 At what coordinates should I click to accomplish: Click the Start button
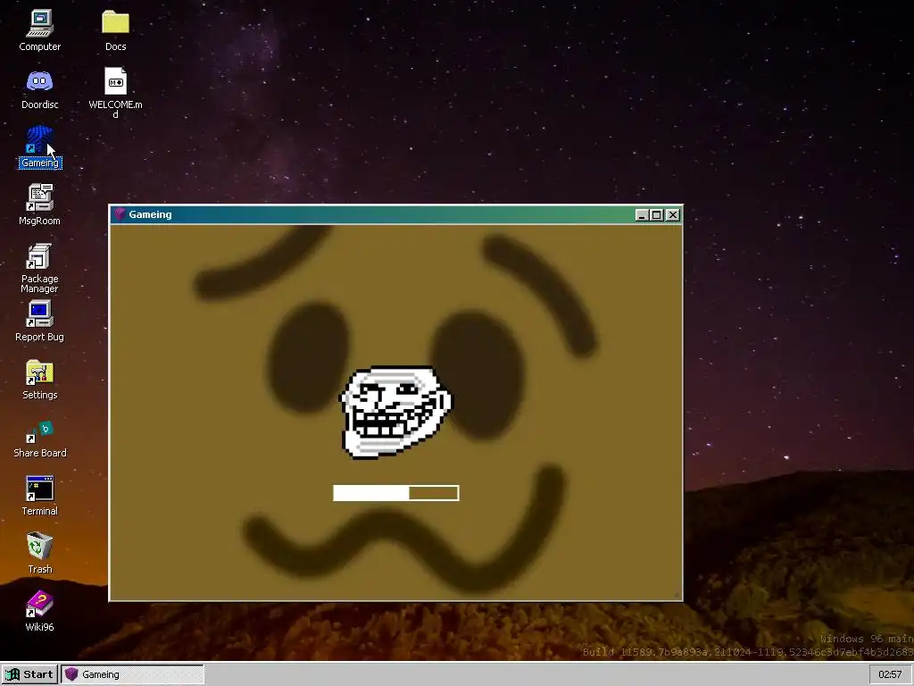click(29, 674)
